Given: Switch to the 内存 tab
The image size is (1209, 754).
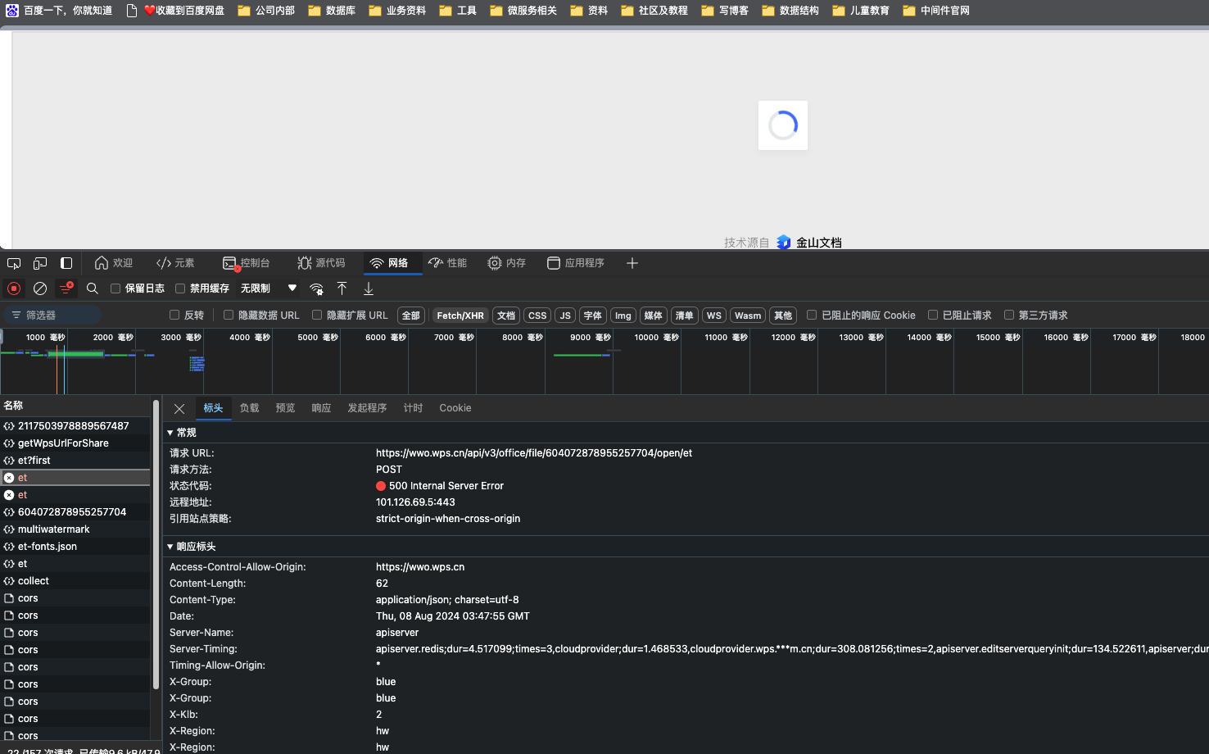Looking at the screenshot, I should click(x=506, y=263).
